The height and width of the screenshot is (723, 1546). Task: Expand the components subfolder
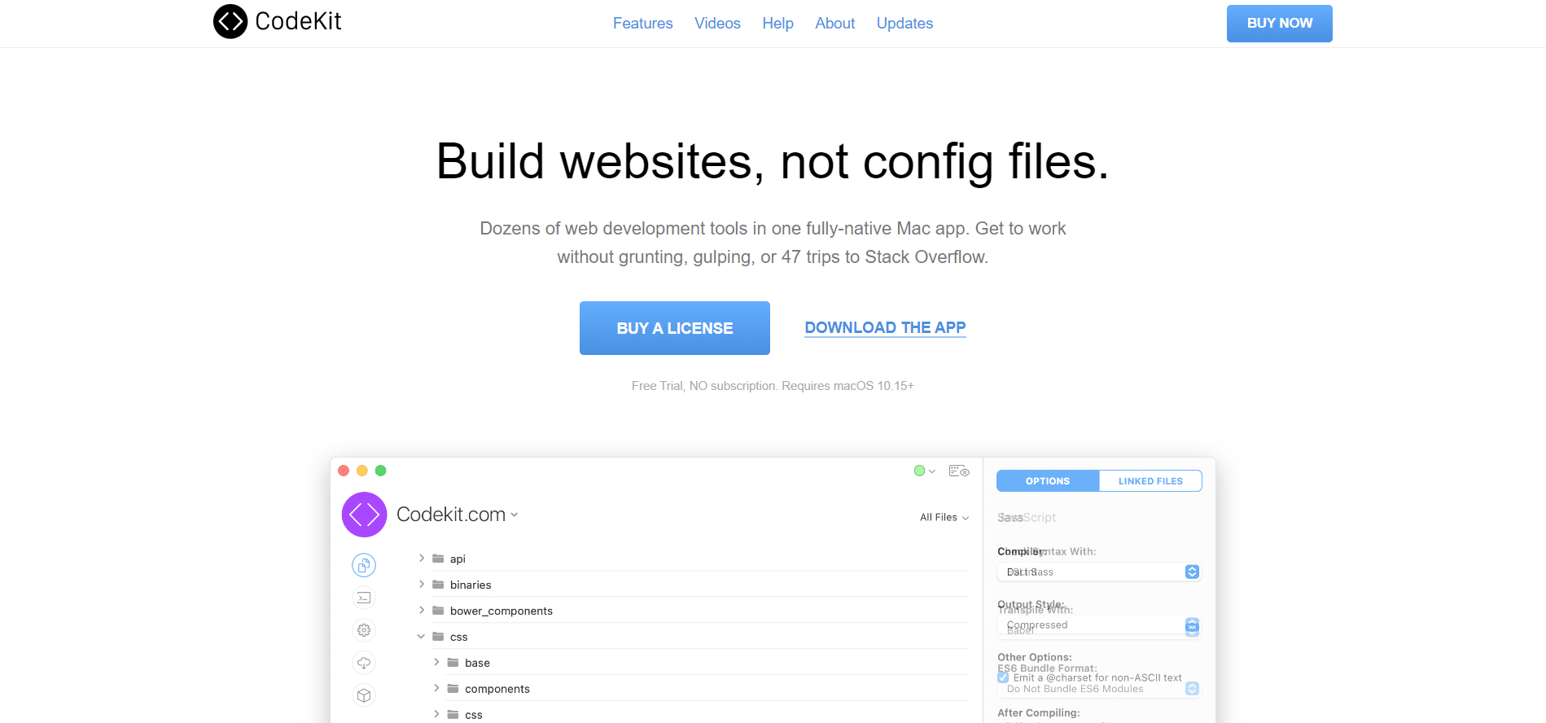(x=436, y=688)
